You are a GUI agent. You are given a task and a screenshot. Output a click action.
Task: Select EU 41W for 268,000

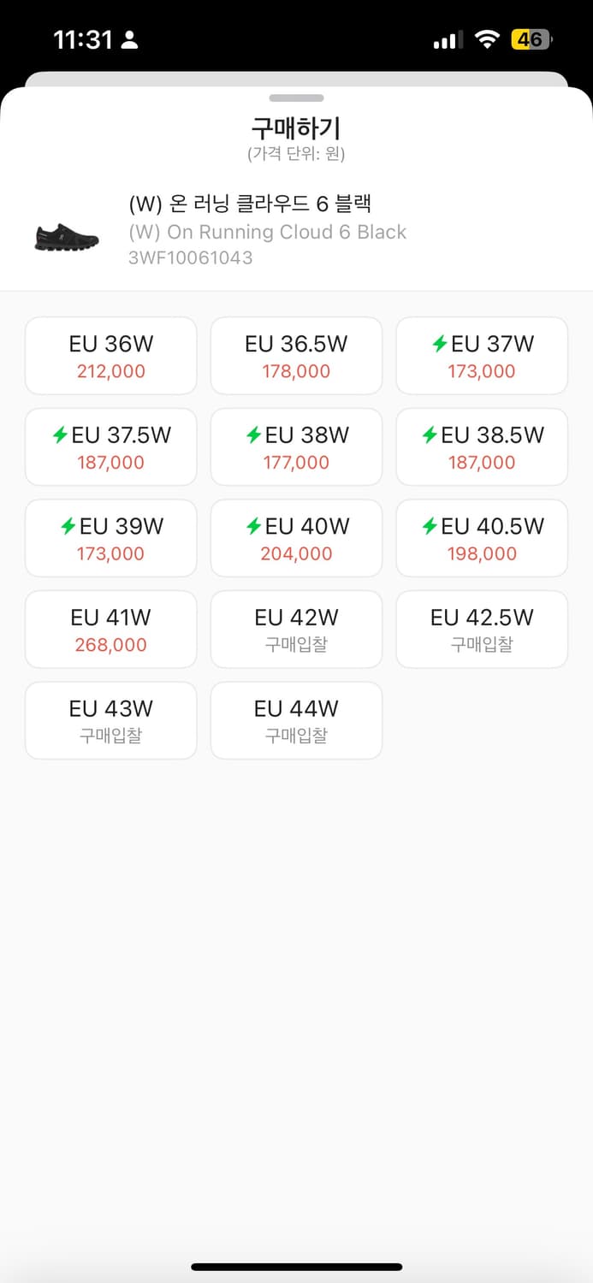point(111,630)
